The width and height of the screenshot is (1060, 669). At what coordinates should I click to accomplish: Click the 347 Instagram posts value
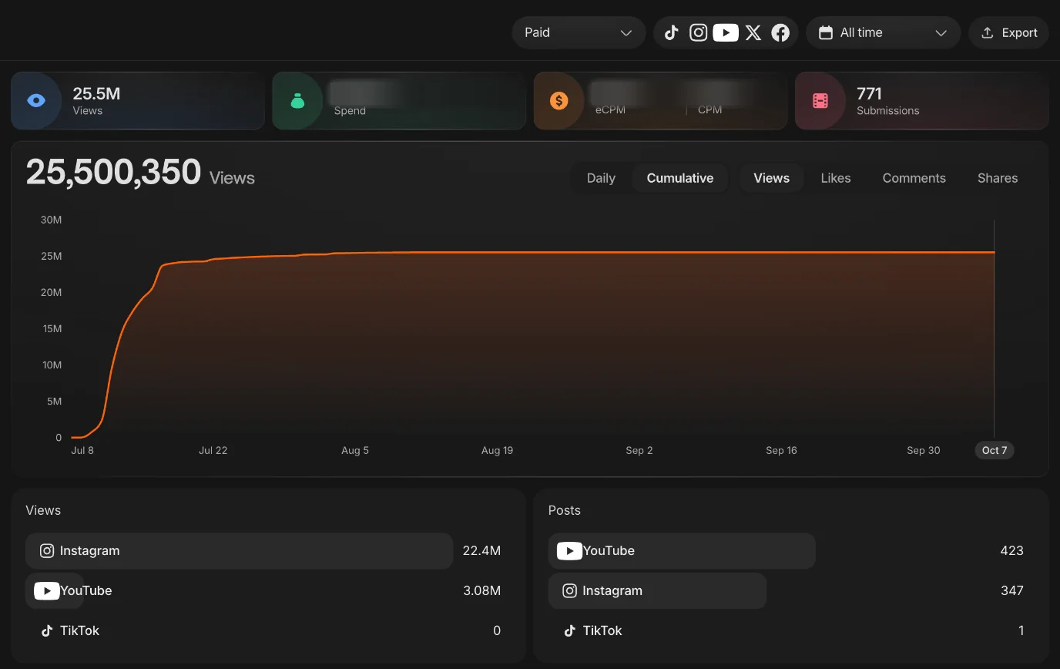tap(1011, 590)
